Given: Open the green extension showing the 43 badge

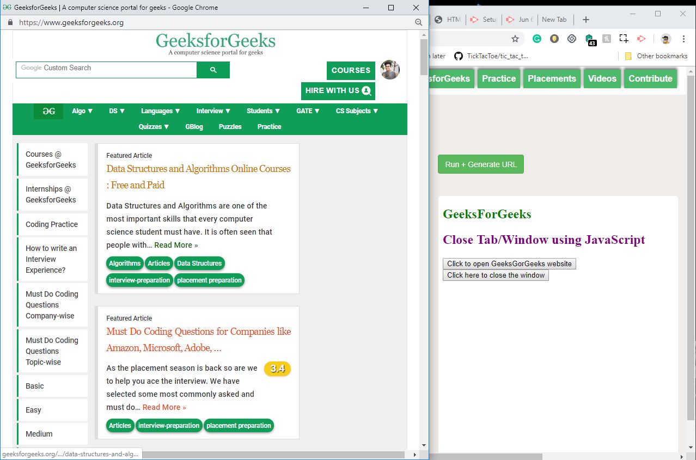Looking at the screenshot, I should (x=590, y=40).
